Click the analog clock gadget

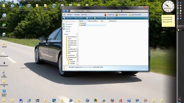click(x=168, y=6)
